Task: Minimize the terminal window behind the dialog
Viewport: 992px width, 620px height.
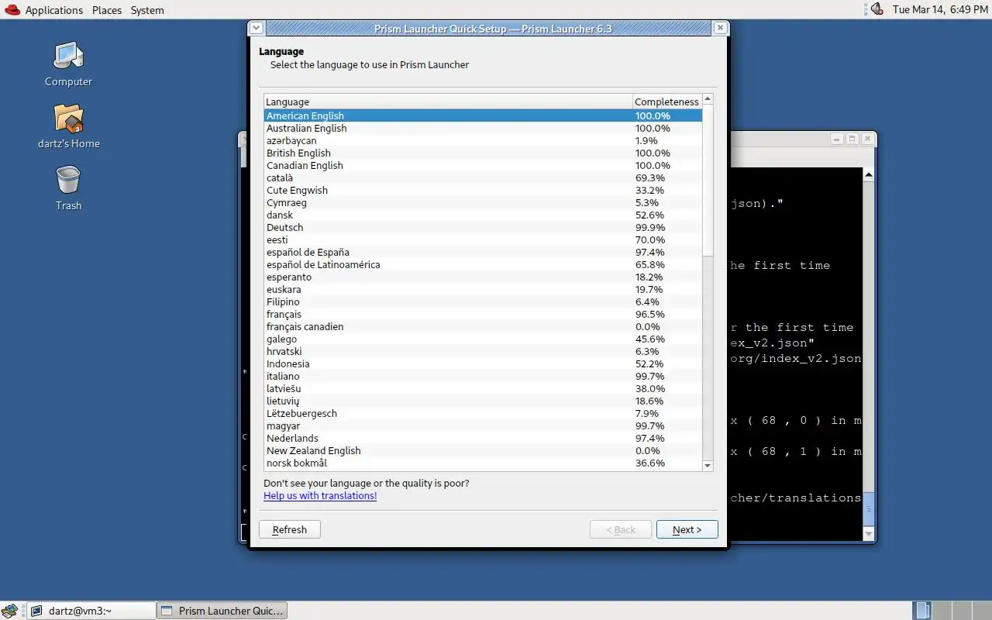Action: coord(836,139)
